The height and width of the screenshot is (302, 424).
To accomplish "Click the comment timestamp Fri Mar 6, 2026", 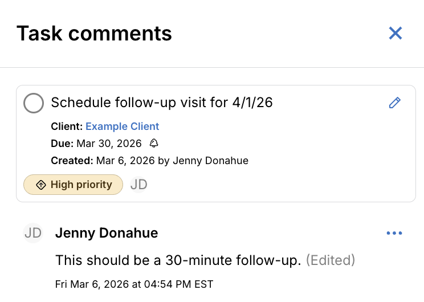I will [134, 284].
